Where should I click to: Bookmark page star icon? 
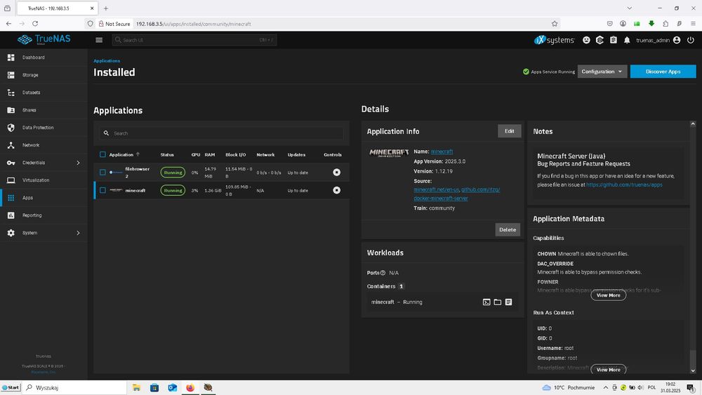(555, 24)
